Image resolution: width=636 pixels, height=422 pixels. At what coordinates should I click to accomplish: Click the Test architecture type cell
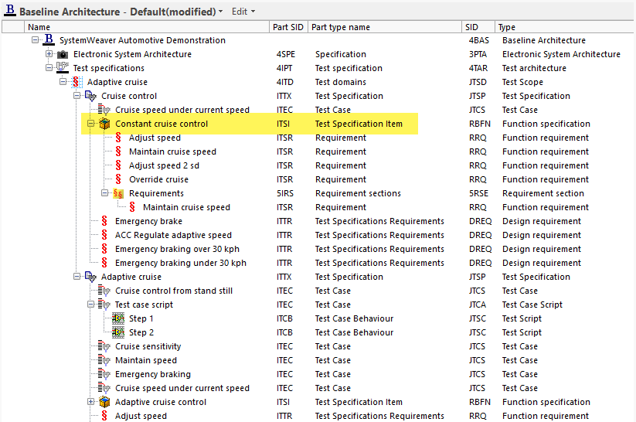click(534, 68)
